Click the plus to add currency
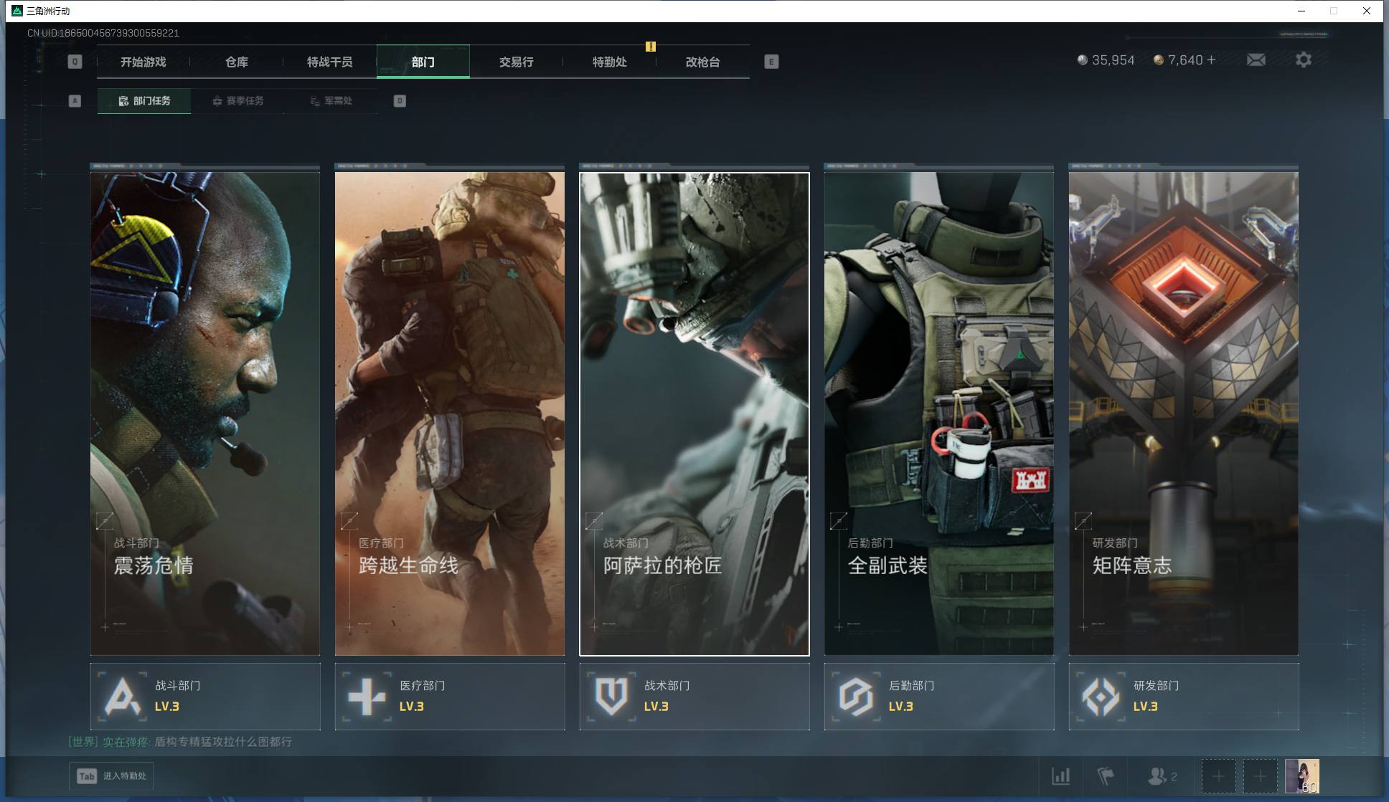This screenshot has height=802, width=1389. (1211, 60)
